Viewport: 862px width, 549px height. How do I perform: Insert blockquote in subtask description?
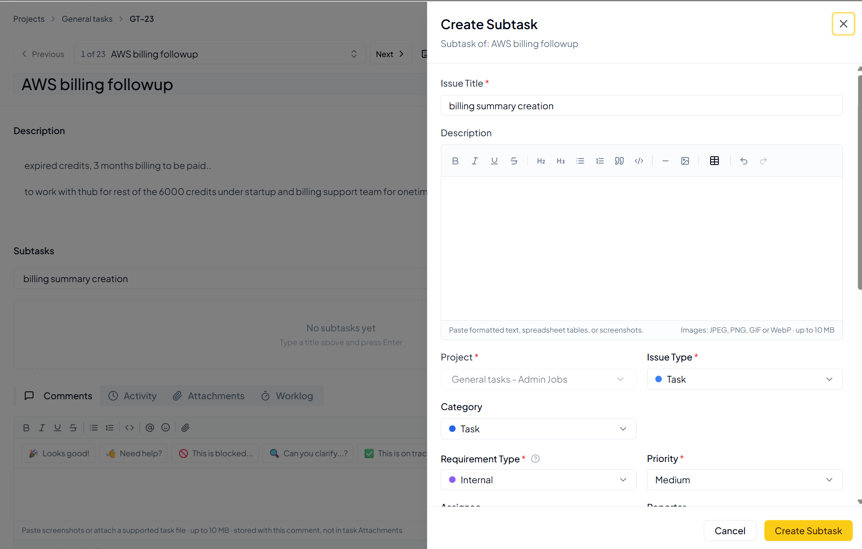click(619, 161)
